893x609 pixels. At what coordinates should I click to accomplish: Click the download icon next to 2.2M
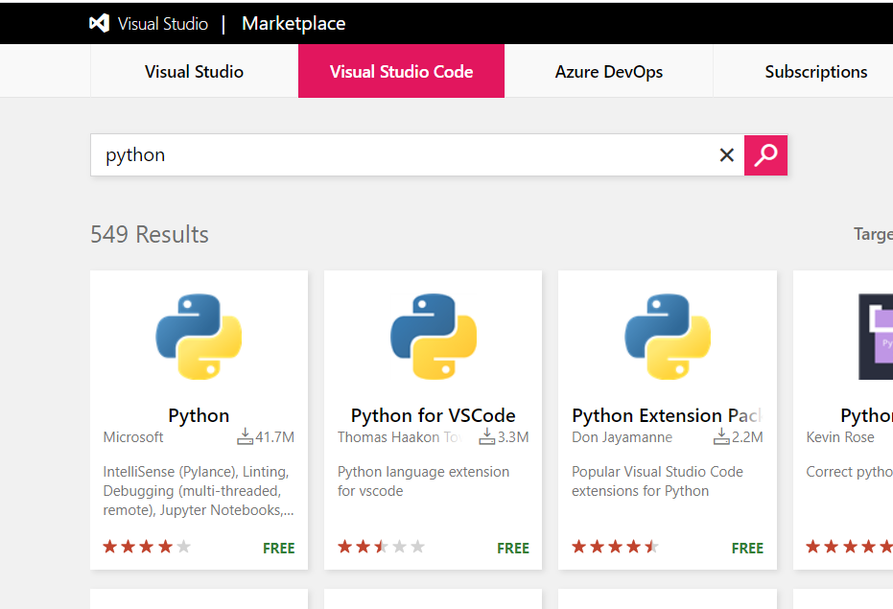[721, 436]
